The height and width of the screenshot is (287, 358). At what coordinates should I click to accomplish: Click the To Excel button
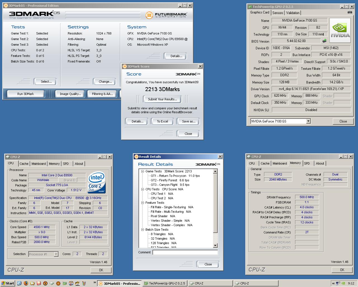coord(162,121)
